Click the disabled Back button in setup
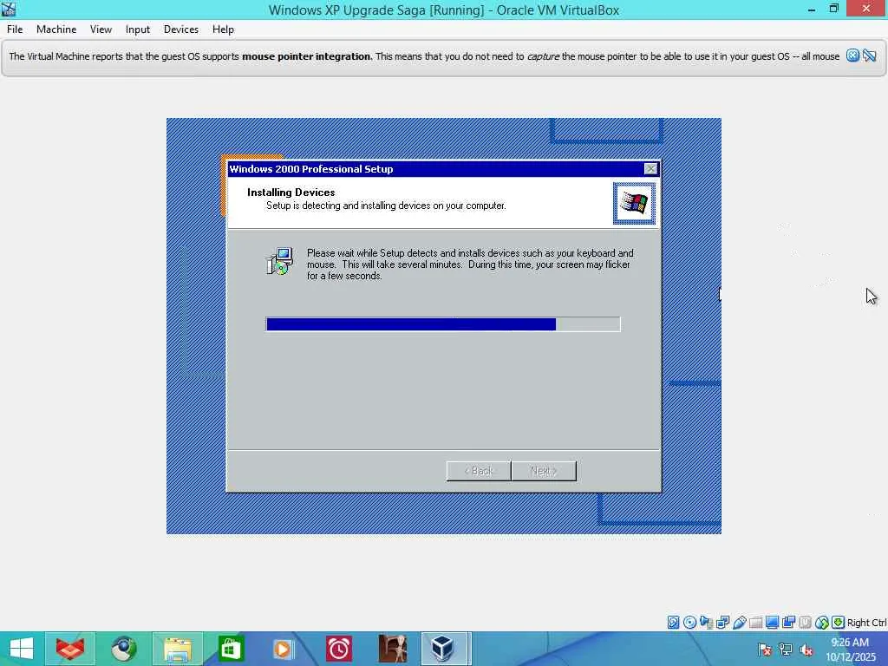 (479, 471)
